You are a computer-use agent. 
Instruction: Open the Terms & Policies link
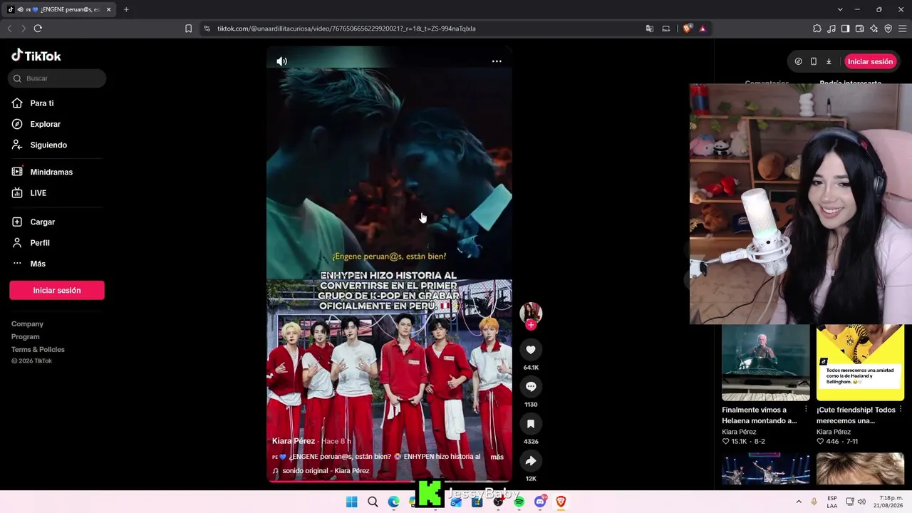pos(38,350)
